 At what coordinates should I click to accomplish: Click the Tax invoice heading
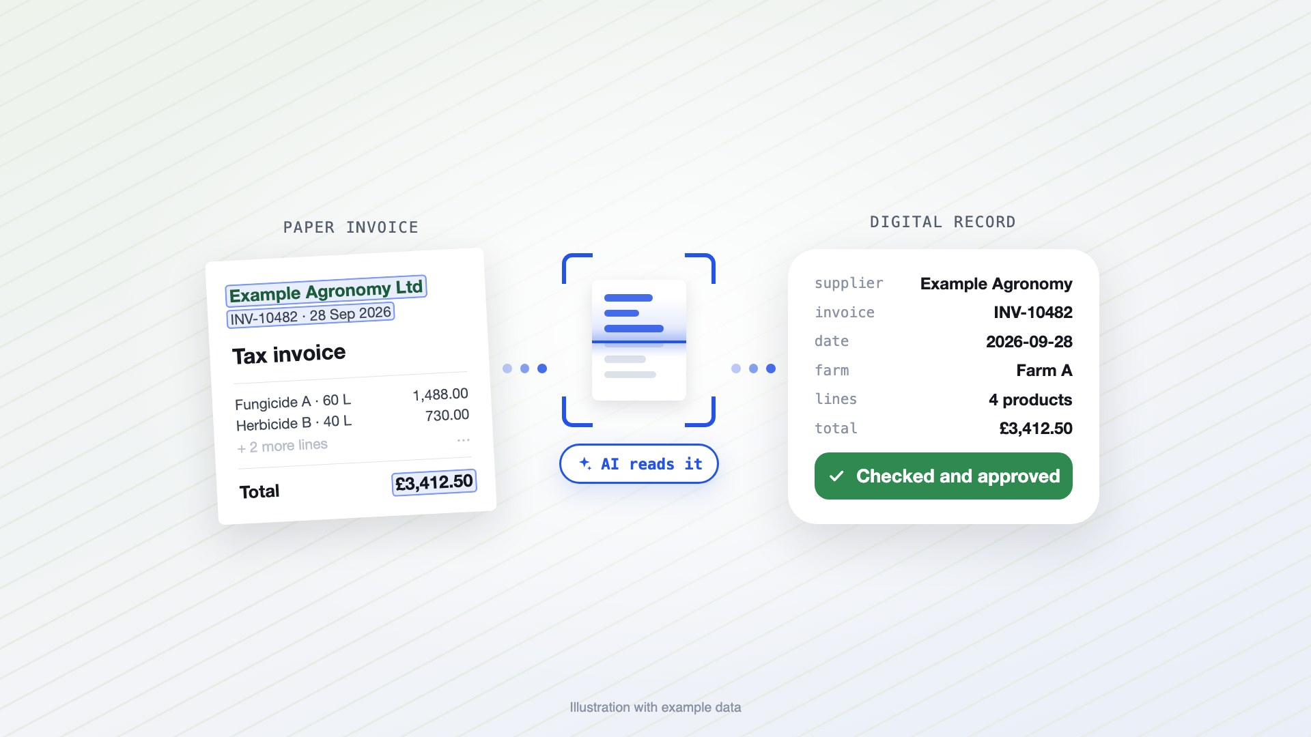289,354
